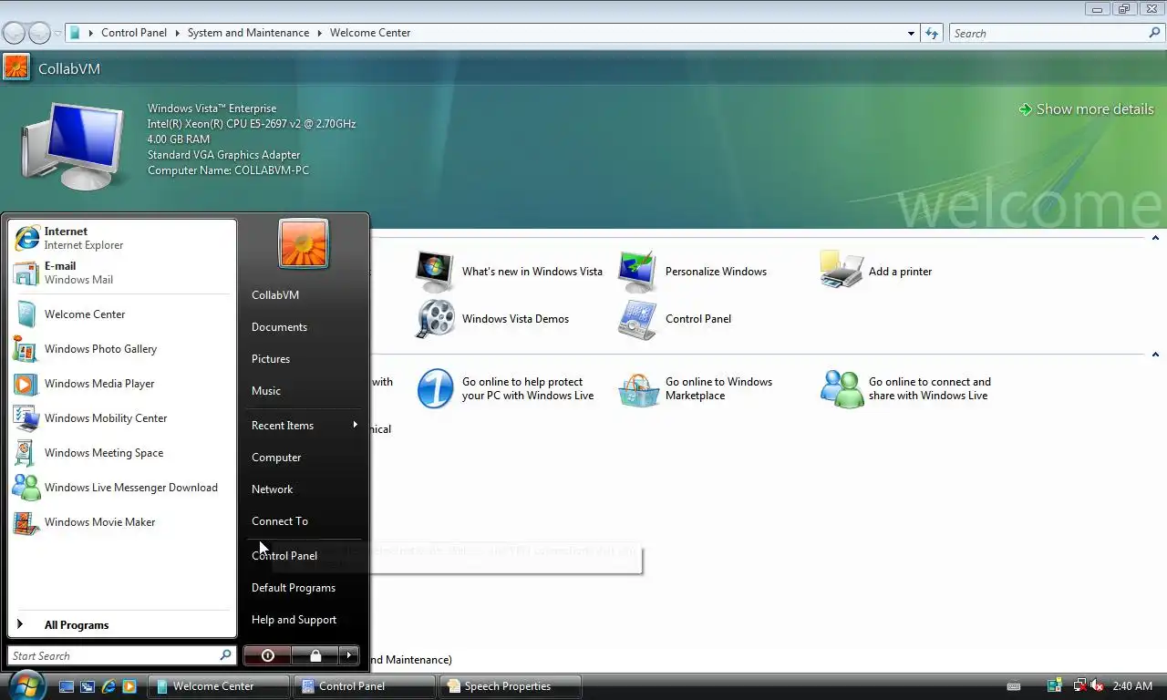The image size is (1167, 700).
Task: Click Welcome Center in address breadcrumb
Action: point(370,33)
